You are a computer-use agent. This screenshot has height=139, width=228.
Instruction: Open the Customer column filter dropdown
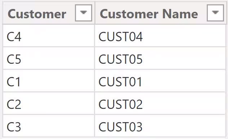click(84, 13)
